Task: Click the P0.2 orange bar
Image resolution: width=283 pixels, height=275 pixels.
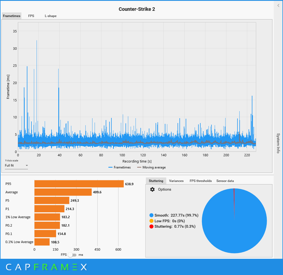Action: 47,225
